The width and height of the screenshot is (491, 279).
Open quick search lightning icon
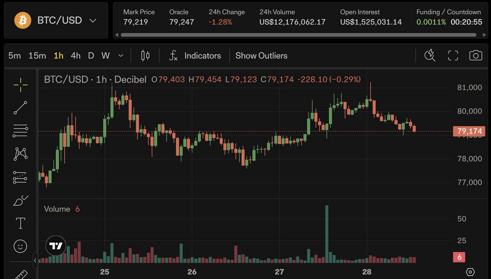430,55
